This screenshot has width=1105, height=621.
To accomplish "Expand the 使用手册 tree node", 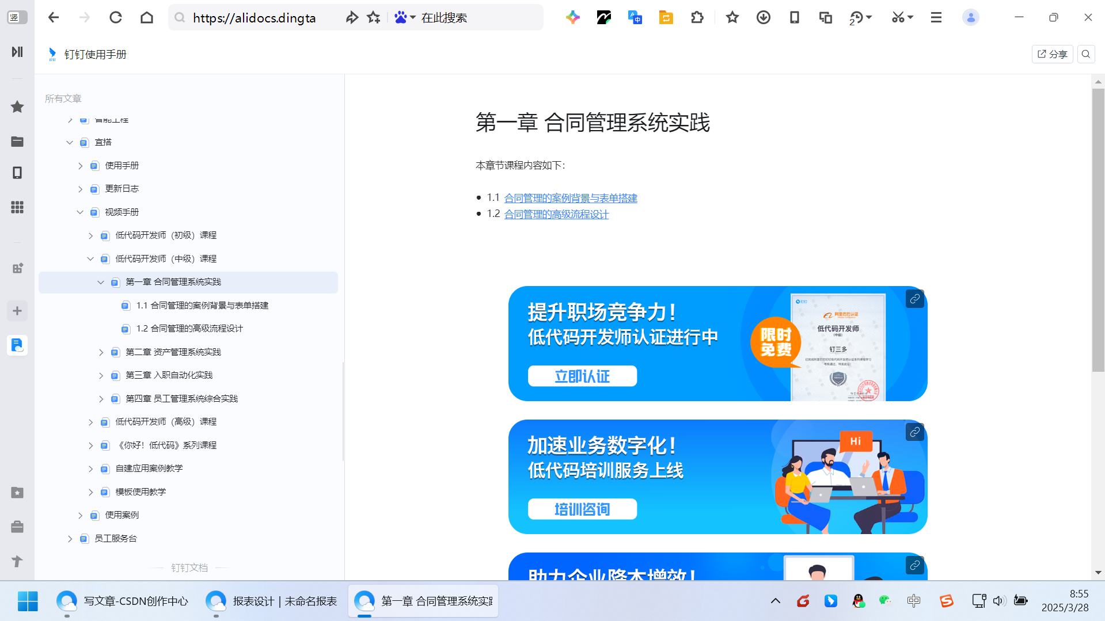I will coord(80,166).
